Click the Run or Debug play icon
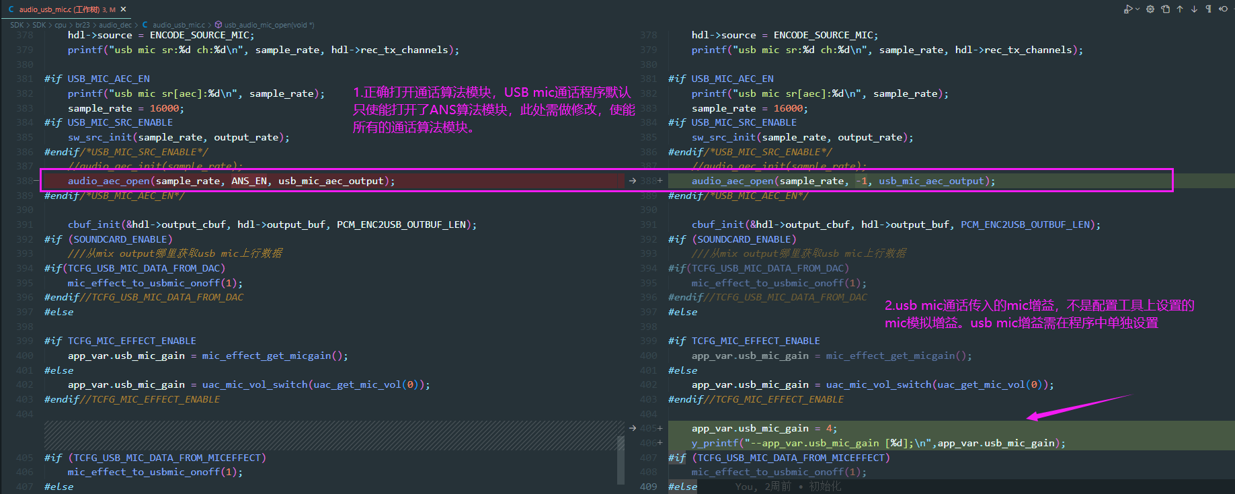This screenshot has height=494, width=1235. tap(1127, 9)
